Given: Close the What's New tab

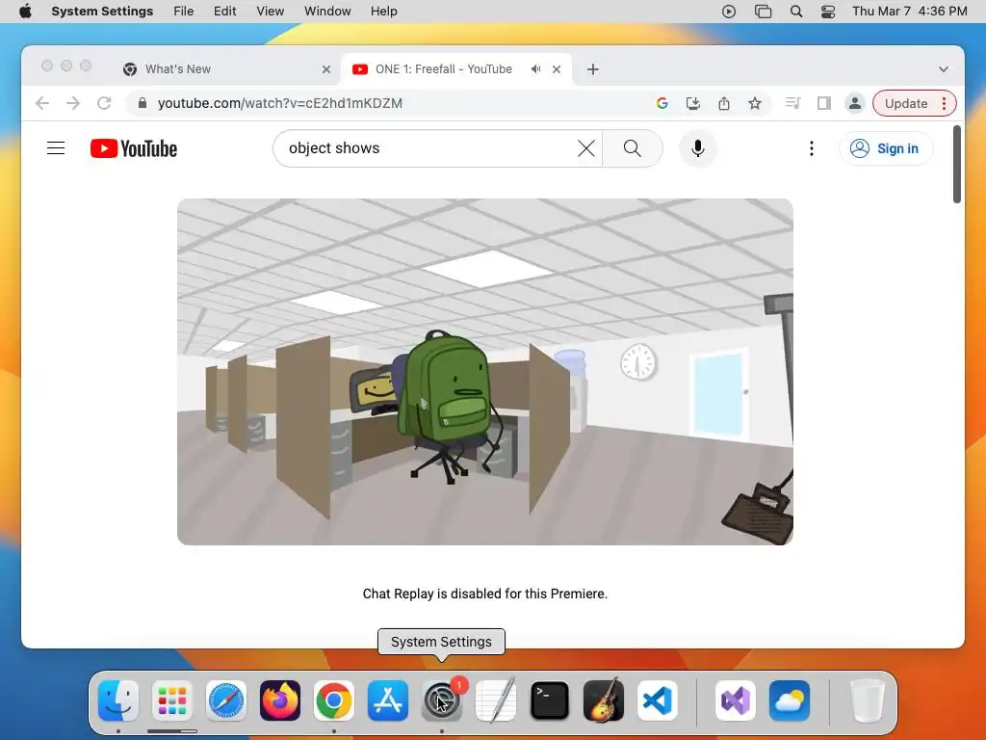Looking at the screenshot, I should click(325, 69).
